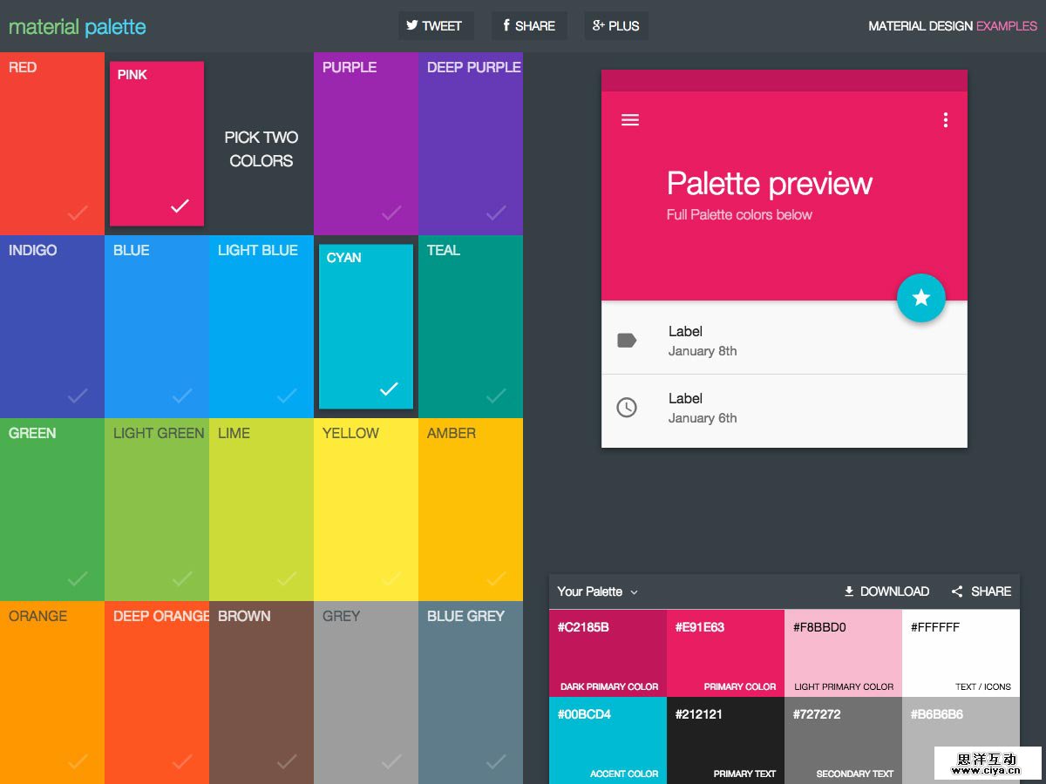
Task: Click the share icon in Your Palette bar
Action: tap(957, 591)
